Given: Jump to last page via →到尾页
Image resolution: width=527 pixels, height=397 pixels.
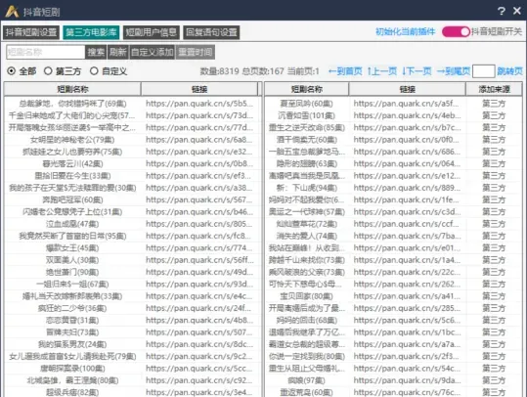Looking at the screenshot, I should [x=454, y=71].
